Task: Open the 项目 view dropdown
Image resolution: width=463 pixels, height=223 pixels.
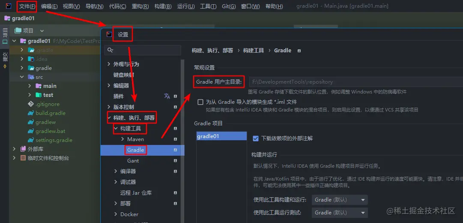Action: tap(42, 31)
